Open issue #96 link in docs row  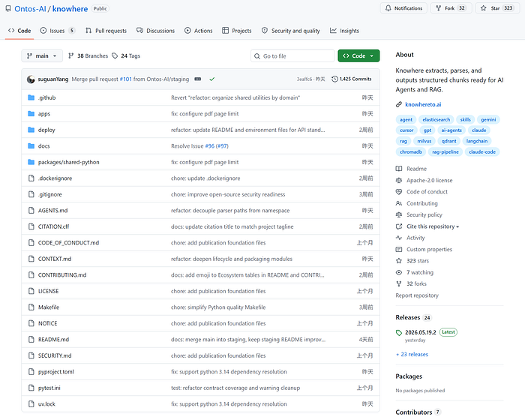pos(209,146)
